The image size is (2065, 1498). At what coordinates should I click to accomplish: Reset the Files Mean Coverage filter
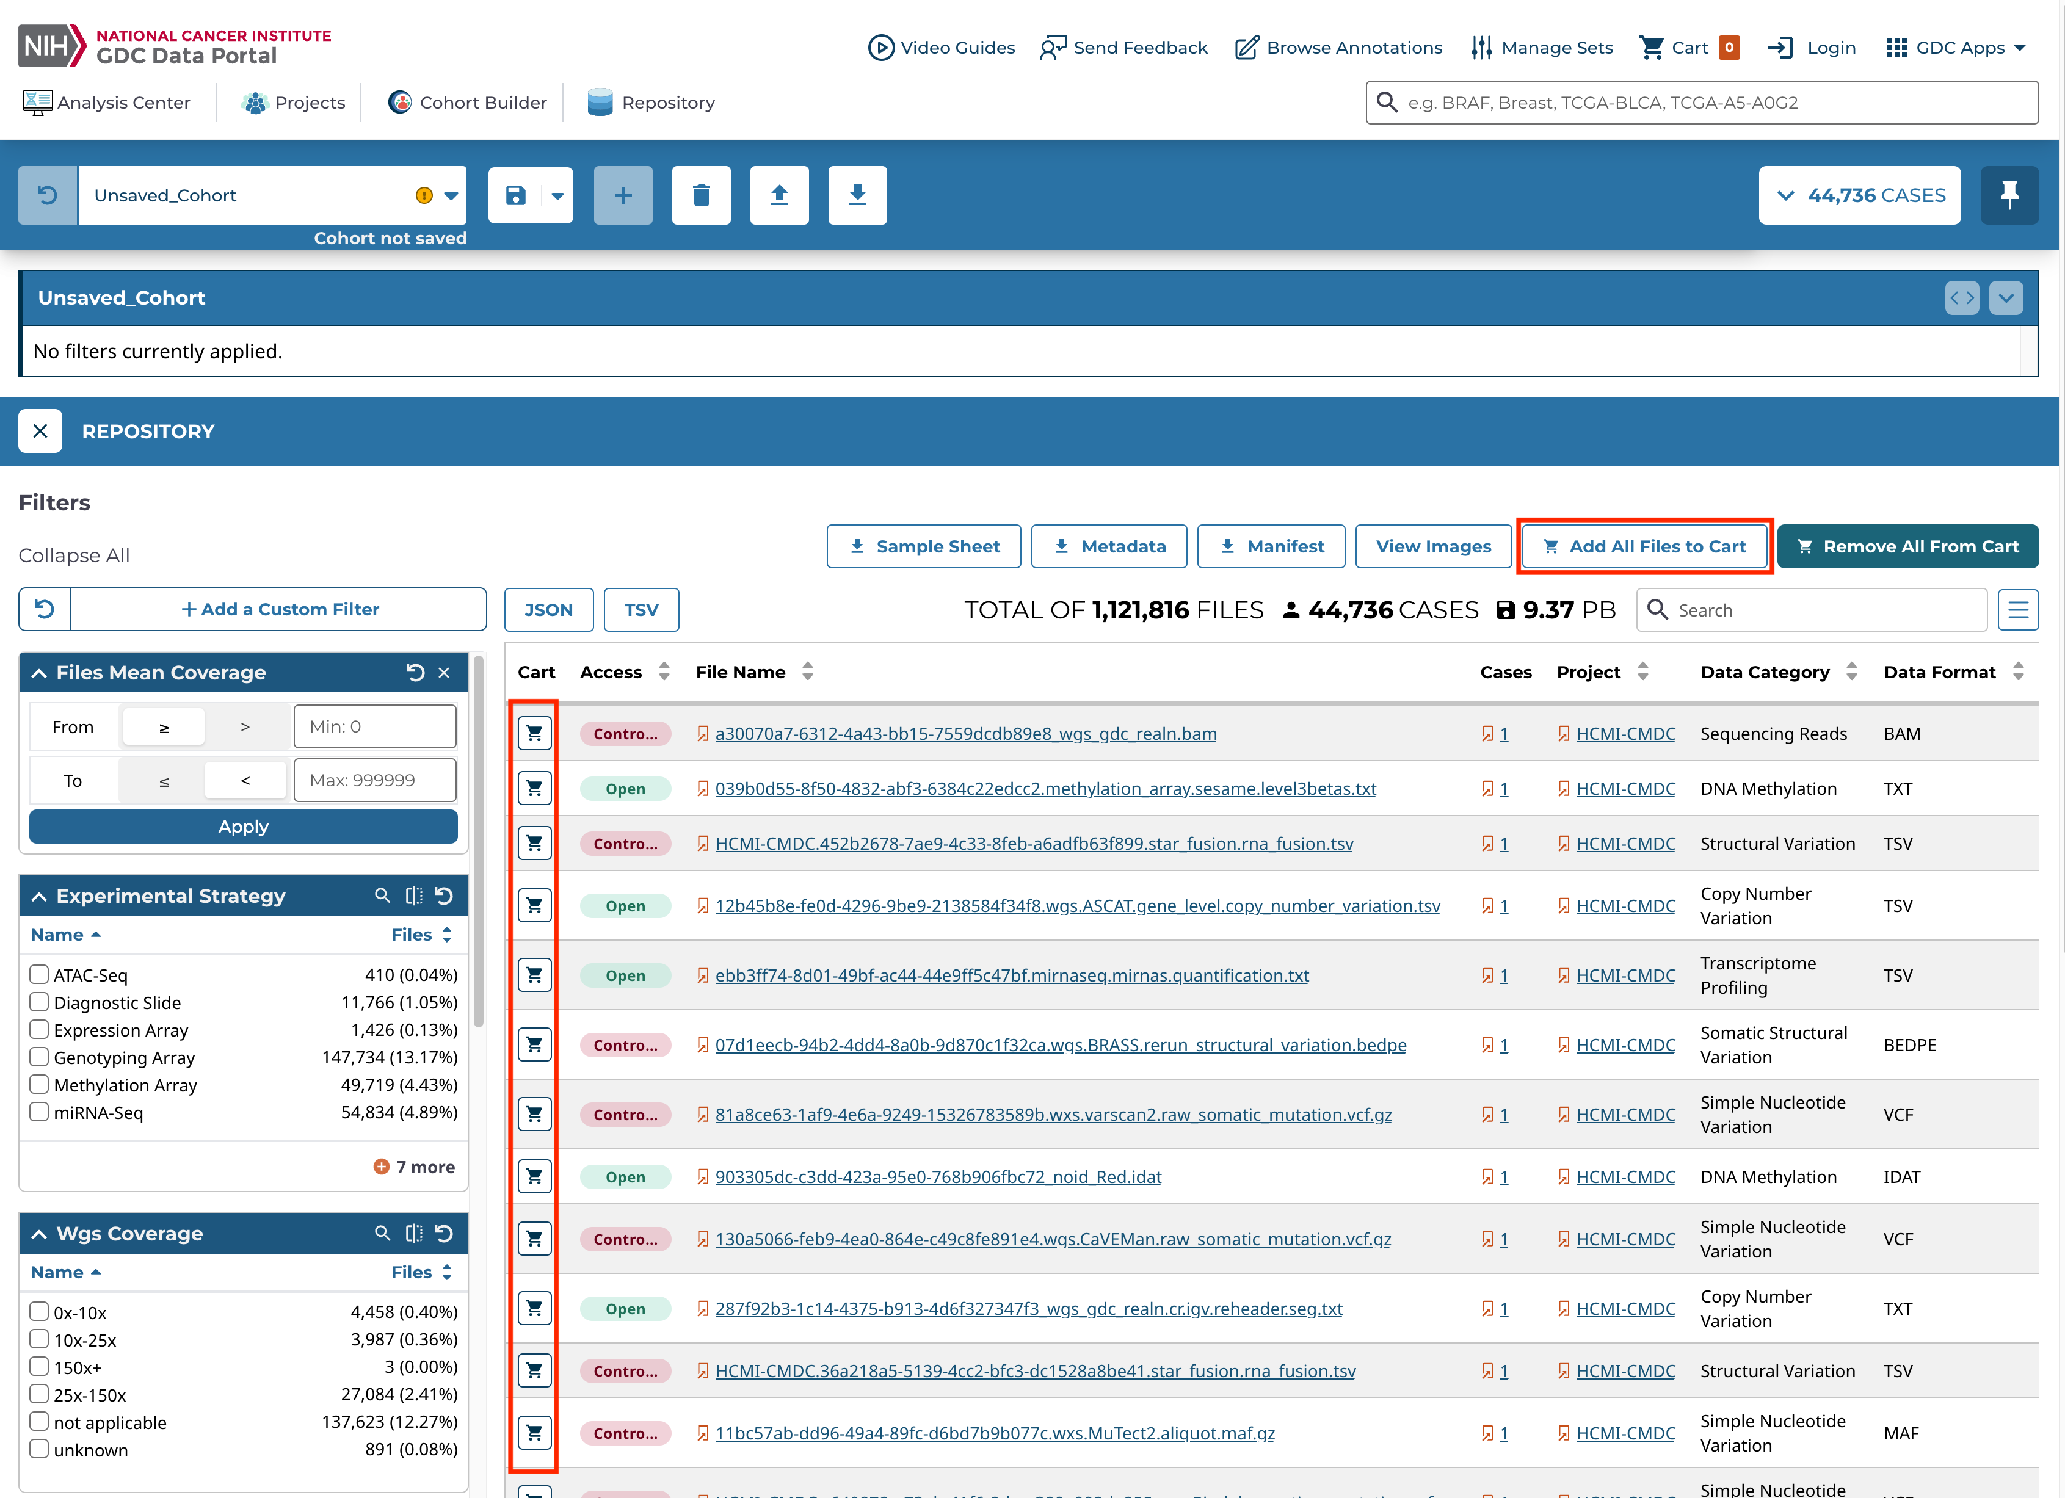coord(415,673)
